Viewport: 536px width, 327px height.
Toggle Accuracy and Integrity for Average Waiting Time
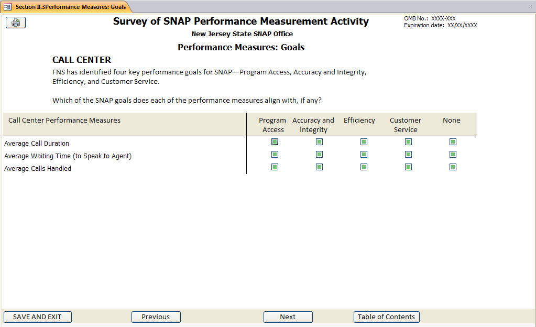tap(319, 155)
